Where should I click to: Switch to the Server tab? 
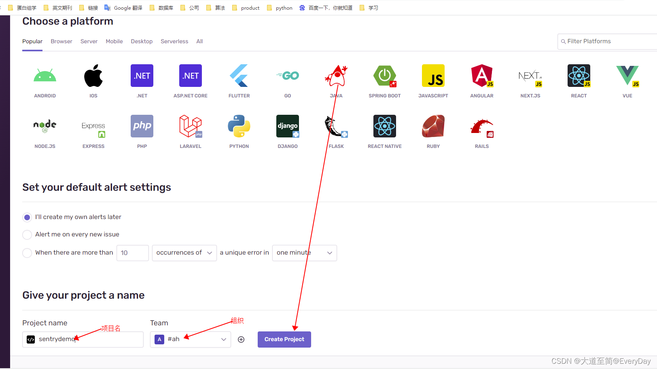click(x=89, y=41)
